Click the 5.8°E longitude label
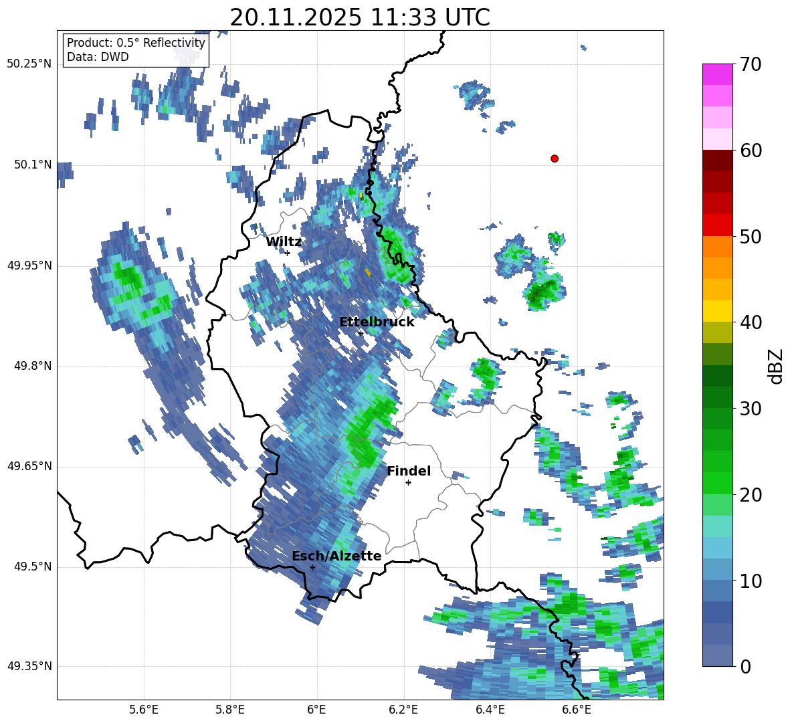 pyautogui.click(x=230, y=710)
